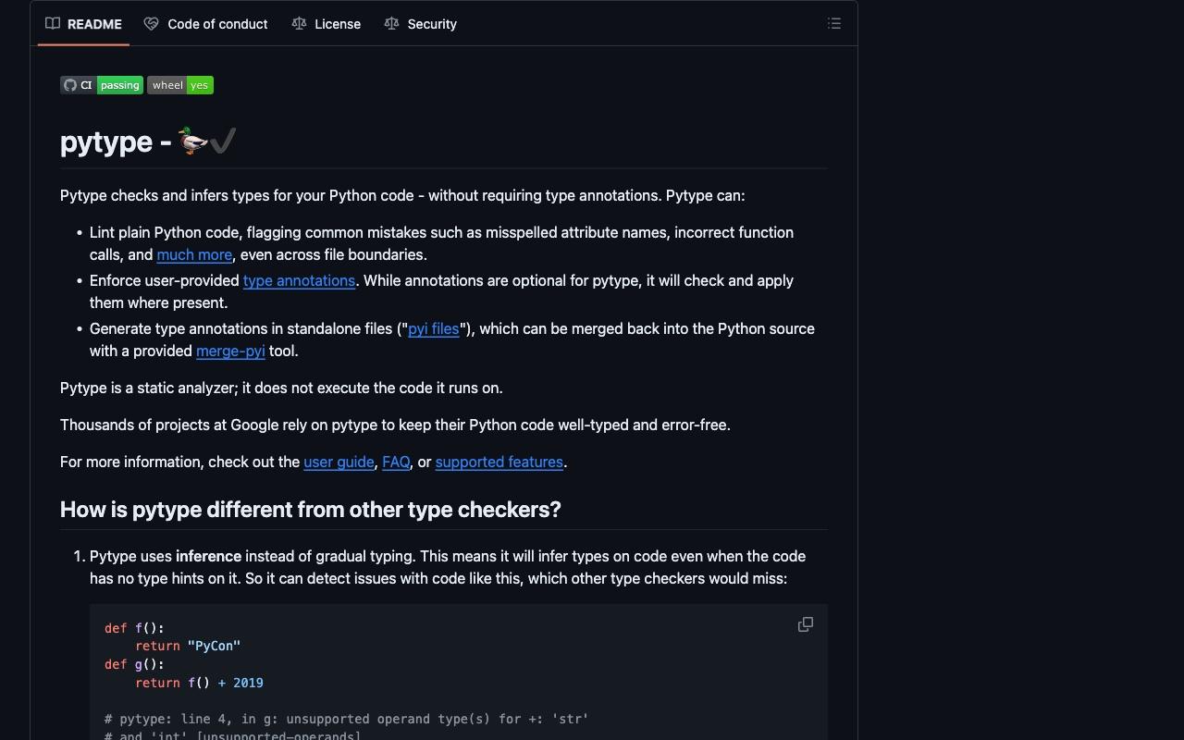
Task: Follow the "much more" link
Action: [x=194, y=255]
